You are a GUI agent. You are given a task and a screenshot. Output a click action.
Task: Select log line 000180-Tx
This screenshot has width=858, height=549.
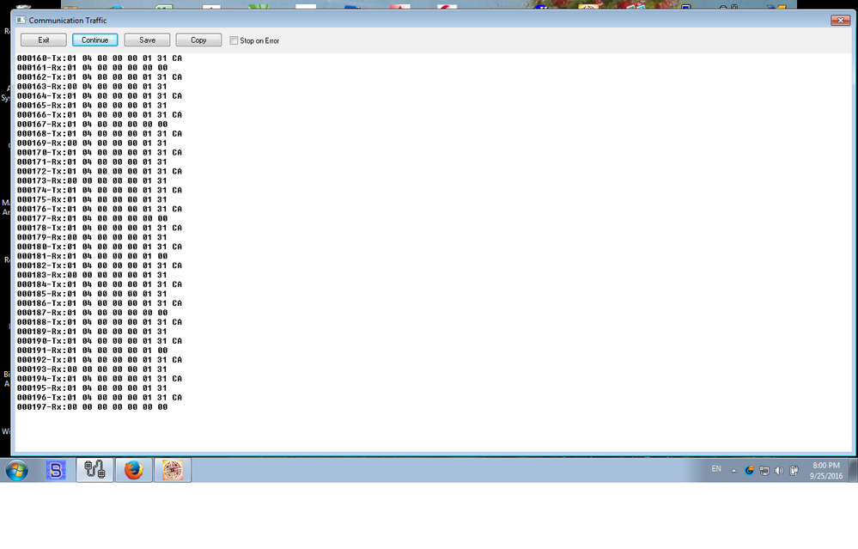(100, 247)
